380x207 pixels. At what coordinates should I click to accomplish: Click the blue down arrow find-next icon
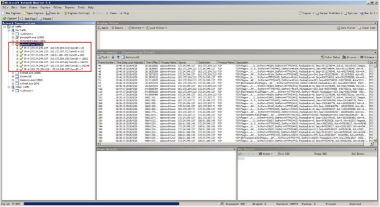pos(113,57)
